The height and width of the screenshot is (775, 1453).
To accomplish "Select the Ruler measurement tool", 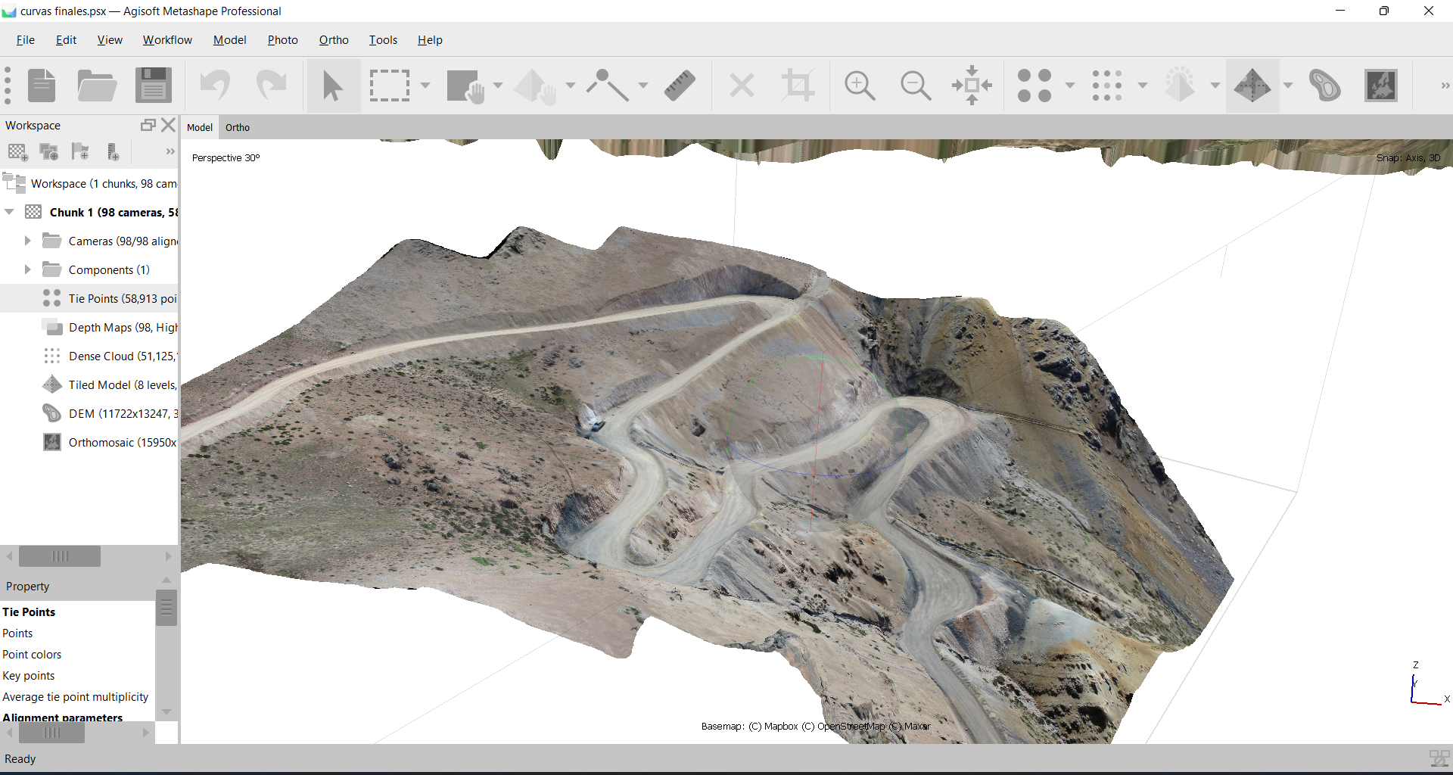I will [x=680, y=86].
